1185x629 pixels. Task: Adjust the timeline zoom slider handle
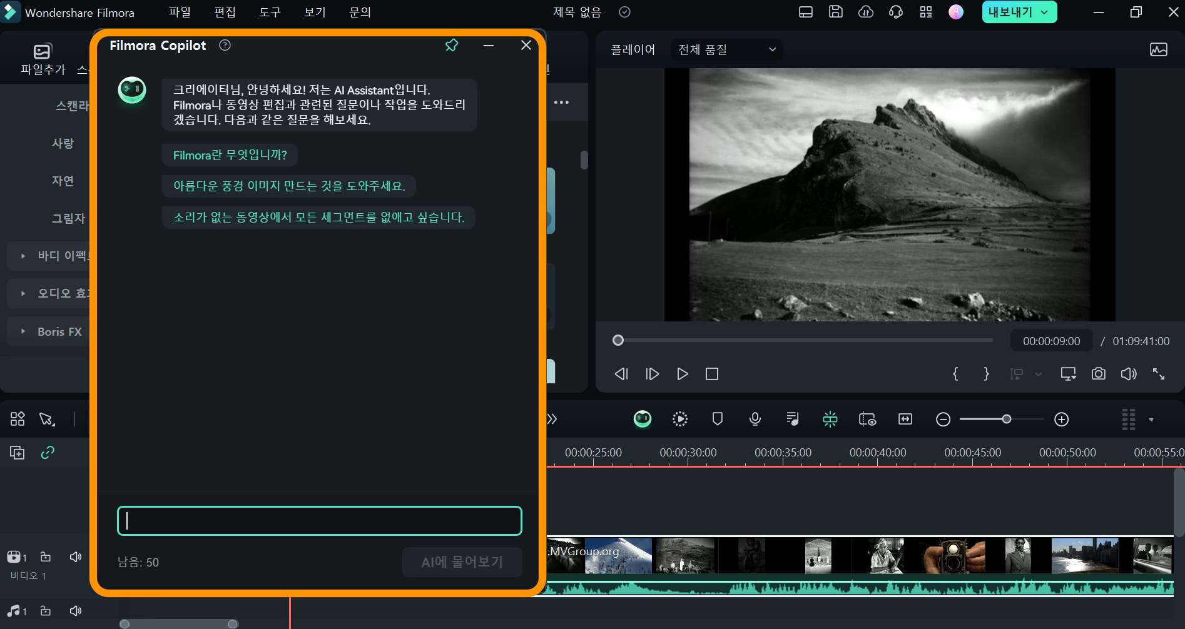(1007, 419)
